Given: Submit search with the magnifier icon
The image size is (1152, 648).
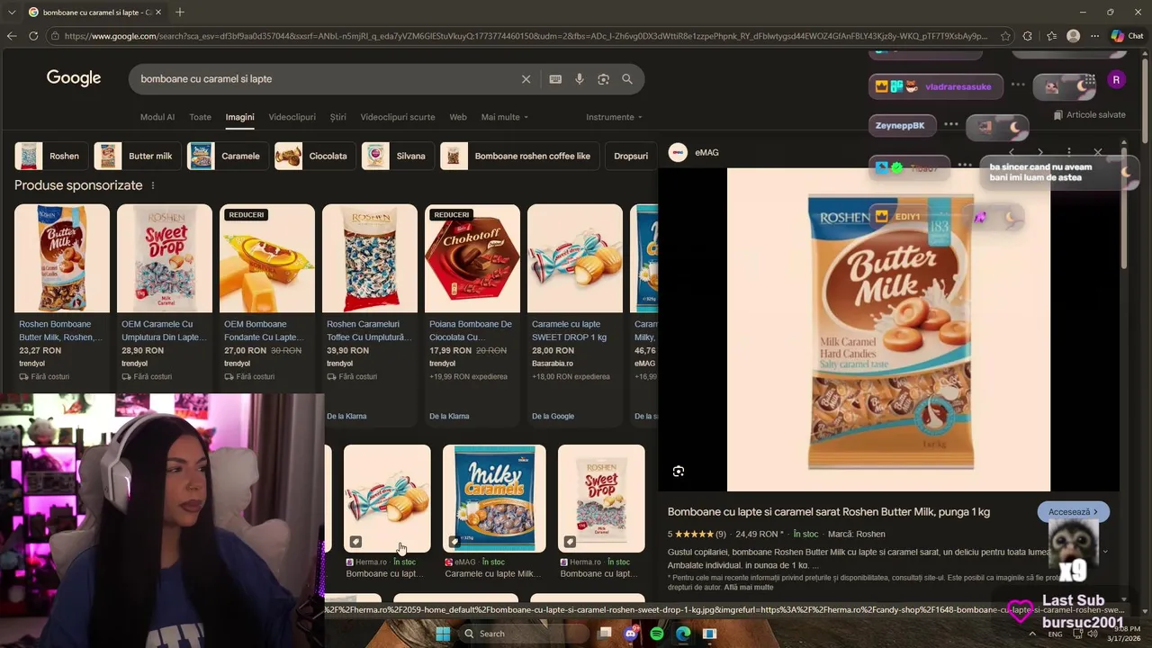Looking at the screenshot, I should pyautogui.click(x=627, y=79).
